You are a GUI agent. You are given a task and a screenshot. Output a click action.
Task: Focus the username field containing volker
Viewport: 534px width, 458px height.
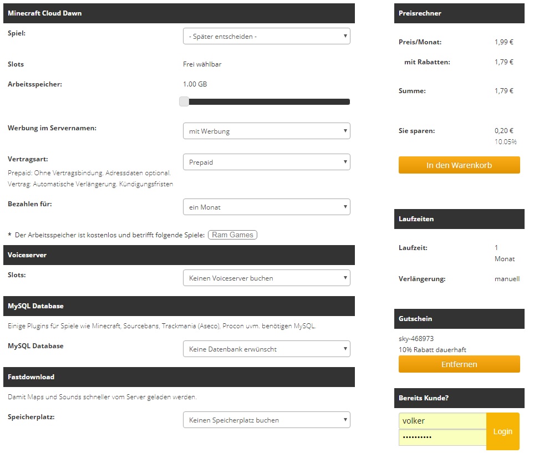pos(443,421)
